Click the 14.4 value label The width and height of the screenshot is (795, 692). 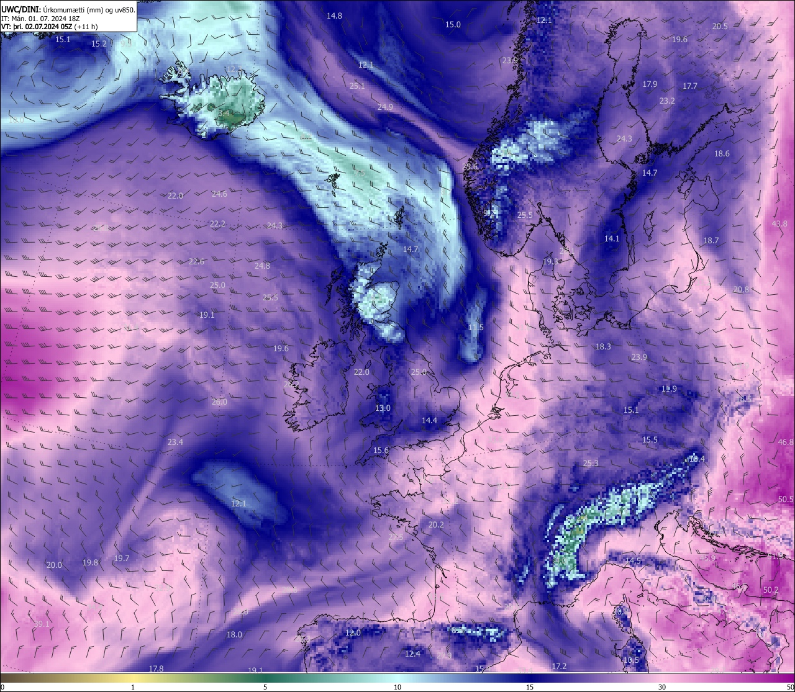[429, 420]
